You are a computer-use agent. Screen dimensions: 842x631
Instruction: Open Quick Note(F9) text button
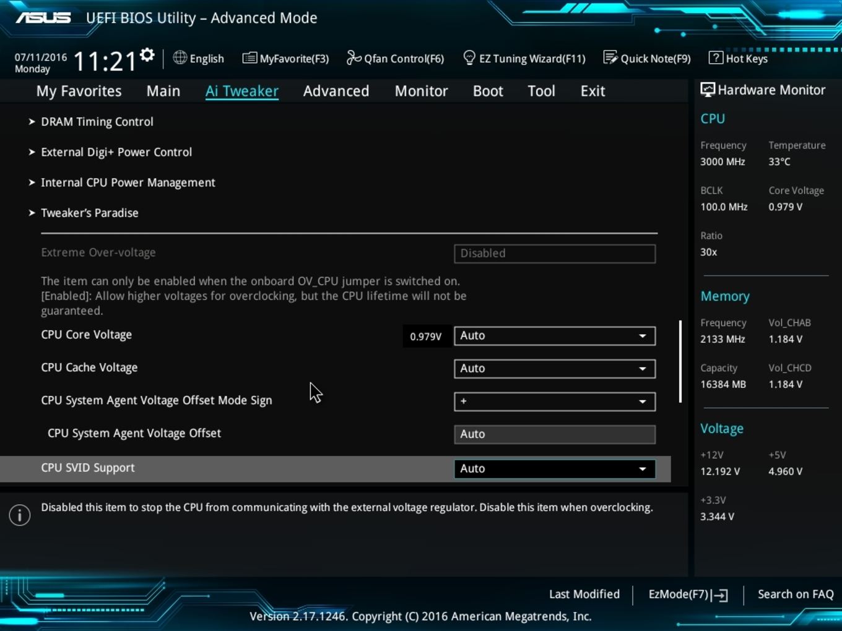pyautogui.click(x=656, y=59)
